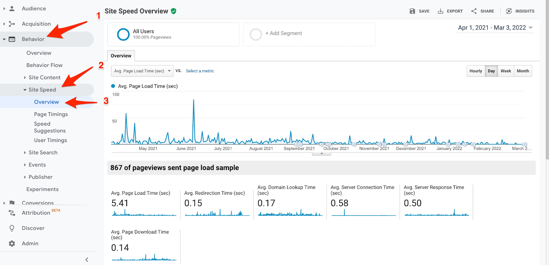Open Behavior Flow report

point(45,65)
